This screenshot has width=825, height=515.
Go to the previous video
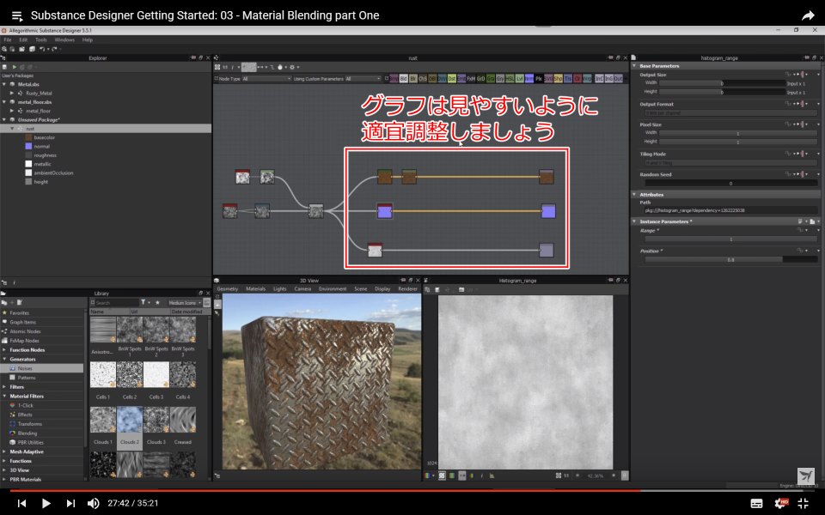[21, 503]
